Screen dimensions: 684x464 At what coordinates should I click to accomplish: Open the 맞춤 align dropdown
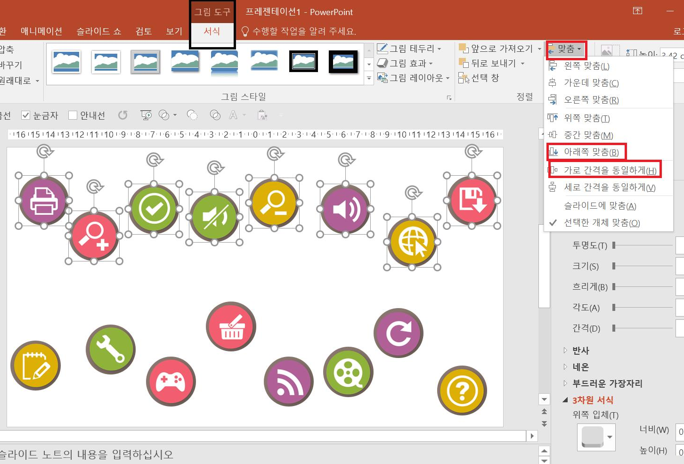(x=567, y=49)
